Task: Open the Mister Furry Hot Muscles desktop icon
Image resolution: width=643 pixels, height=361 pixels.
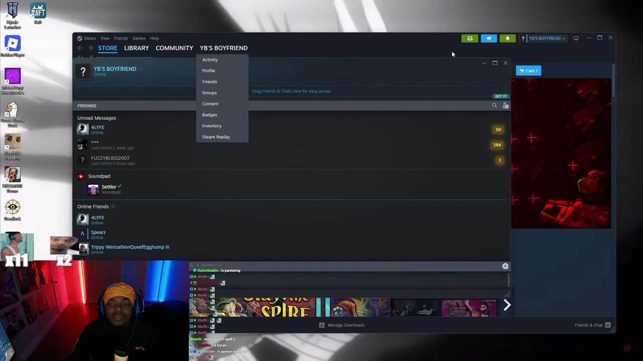Action: [x=13, y=82]
